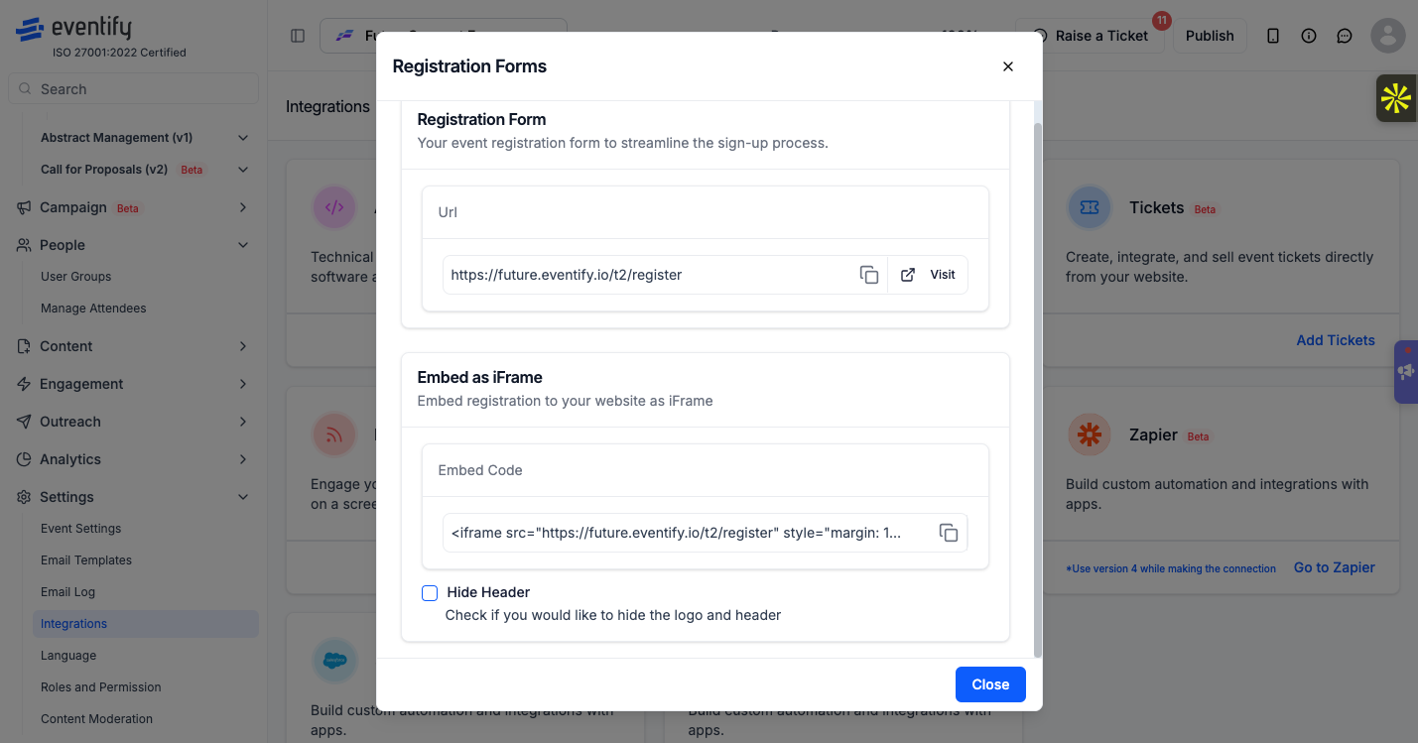
Task: Focus the sidebar Search field
Action: click(133, 89)
